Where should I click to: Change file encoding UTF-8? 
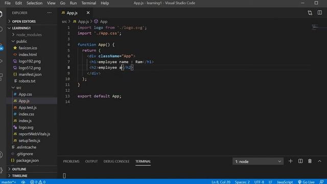(259, 182)
